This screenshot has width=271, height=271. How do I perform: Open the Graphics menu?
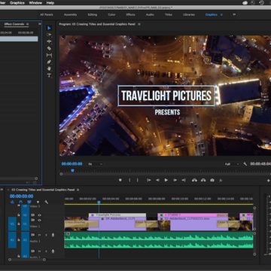pyautogui.click(x=17, y=3)
